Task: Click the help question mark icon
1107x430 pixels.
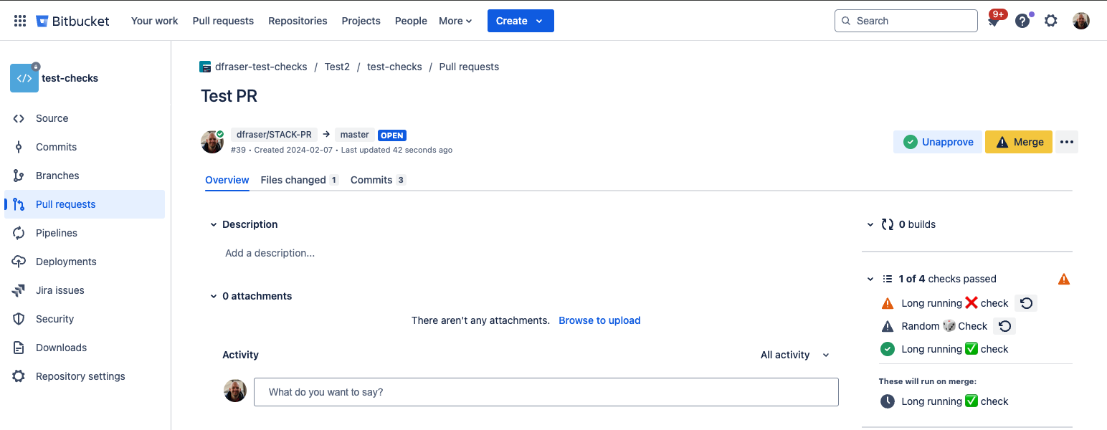Action: pos(1022,20)
